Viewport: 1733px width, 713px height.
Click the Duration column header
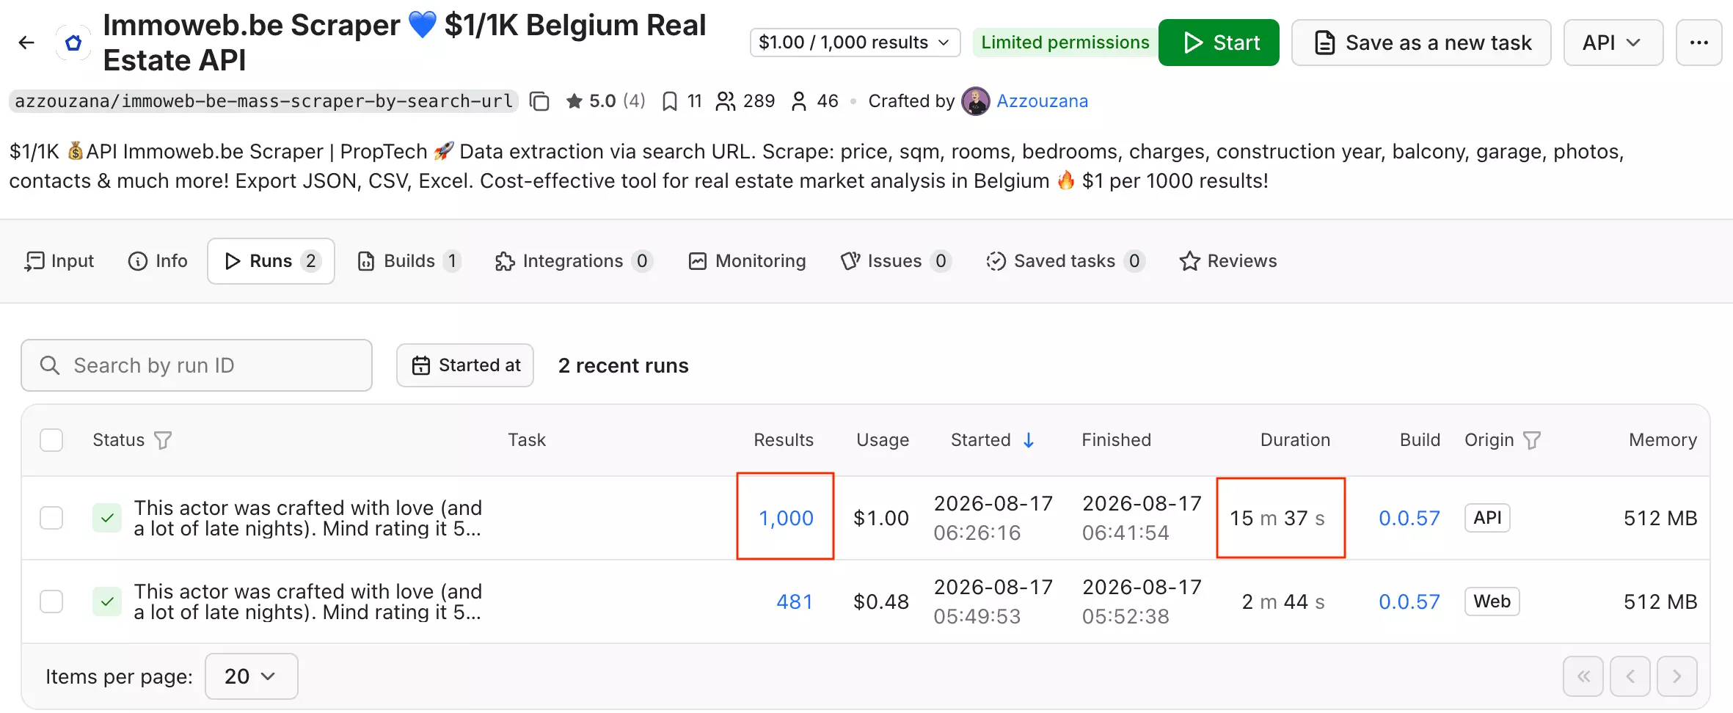pyautogui.click(x=1295, y=440)
